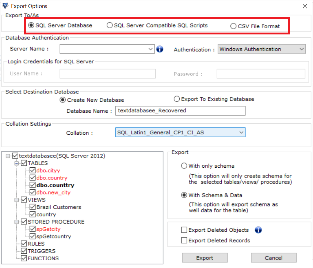Viewport: 313px width, 268px height.
Task: Collapse the TABLES tree node
Action: (16, 163)
